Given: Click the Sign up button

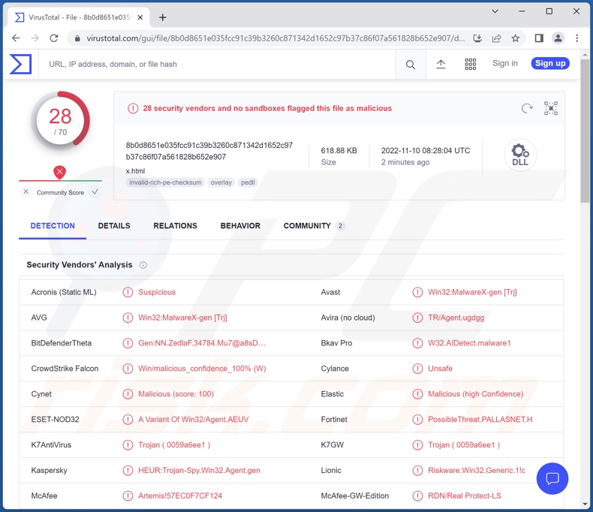Looking at the screenshot, I should (550, 63).
